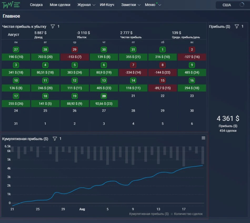The height and width of the screenshot is (223, 250).
Task: Click the 5 887 $ income value
Action: pyautogui.click(x=40, y=33)
